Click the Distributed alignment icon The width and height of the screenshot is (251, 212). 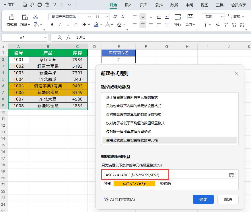click(x=167, y=25)
